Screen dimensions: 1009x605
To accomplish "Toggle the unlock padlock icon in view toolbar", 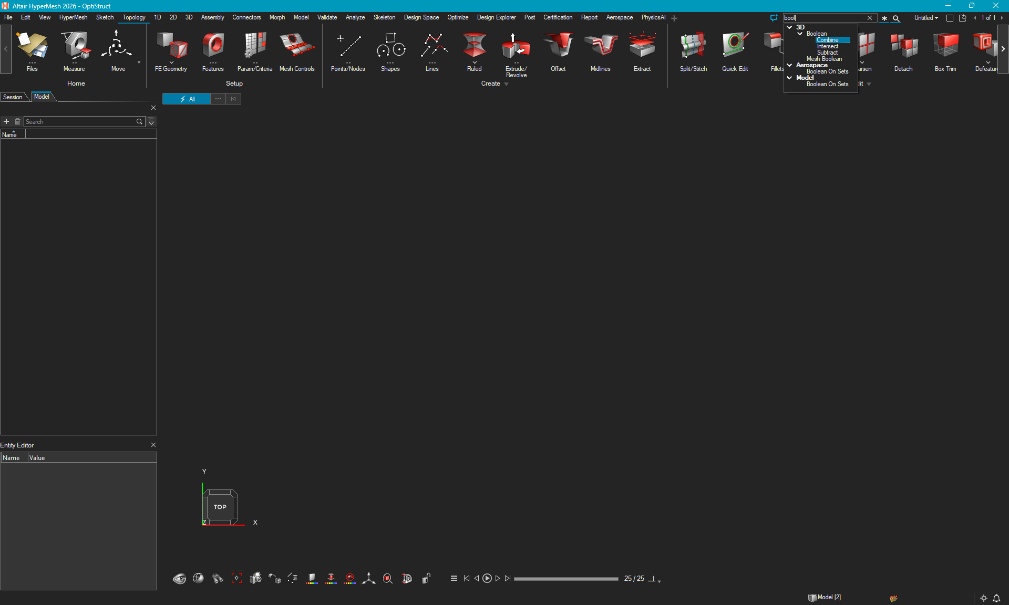I will tap(426, 578).
